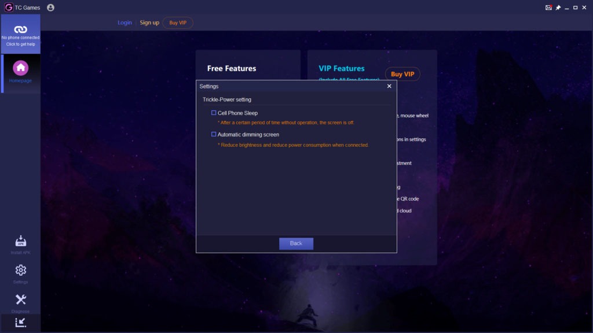Open the Diagnose tools icon
This screenshot has width=593, height=333.
[20, 299]
